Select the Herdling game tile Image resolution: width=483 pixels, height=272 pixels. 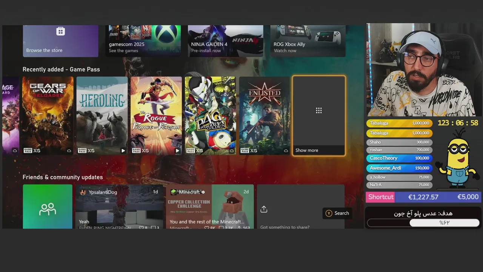[102, 116]
